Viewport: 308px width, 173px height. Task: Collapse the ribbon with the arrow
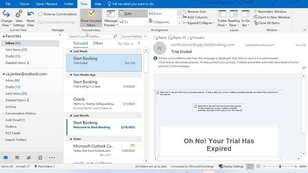pos(305,30)
